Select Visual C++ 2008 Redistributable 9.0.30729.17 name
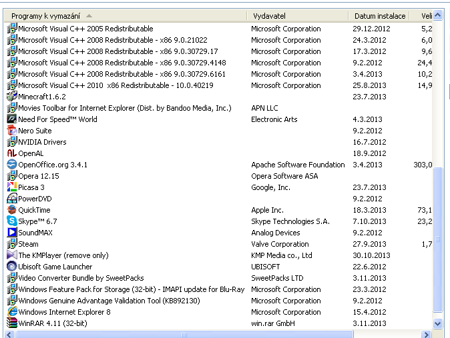Image resolution: width=450 pixels, height=338 pixels. tap(118, 51)
